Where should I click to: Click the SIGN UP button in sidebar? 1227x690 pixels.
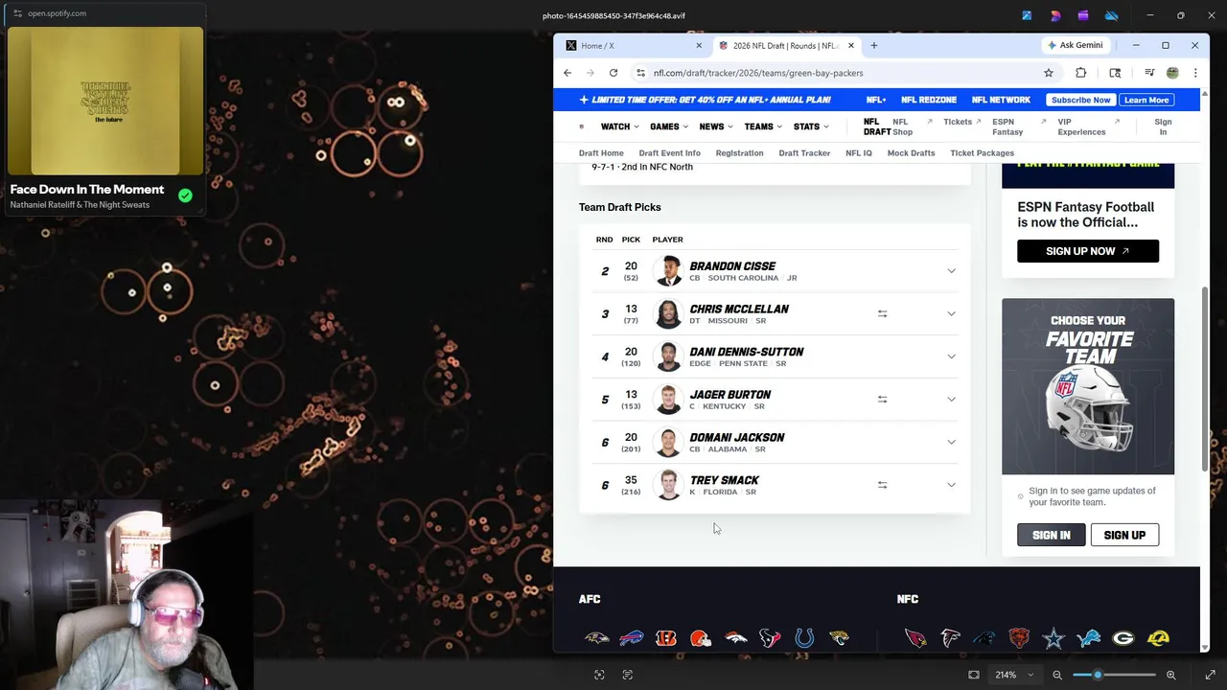pos(1124,535)
